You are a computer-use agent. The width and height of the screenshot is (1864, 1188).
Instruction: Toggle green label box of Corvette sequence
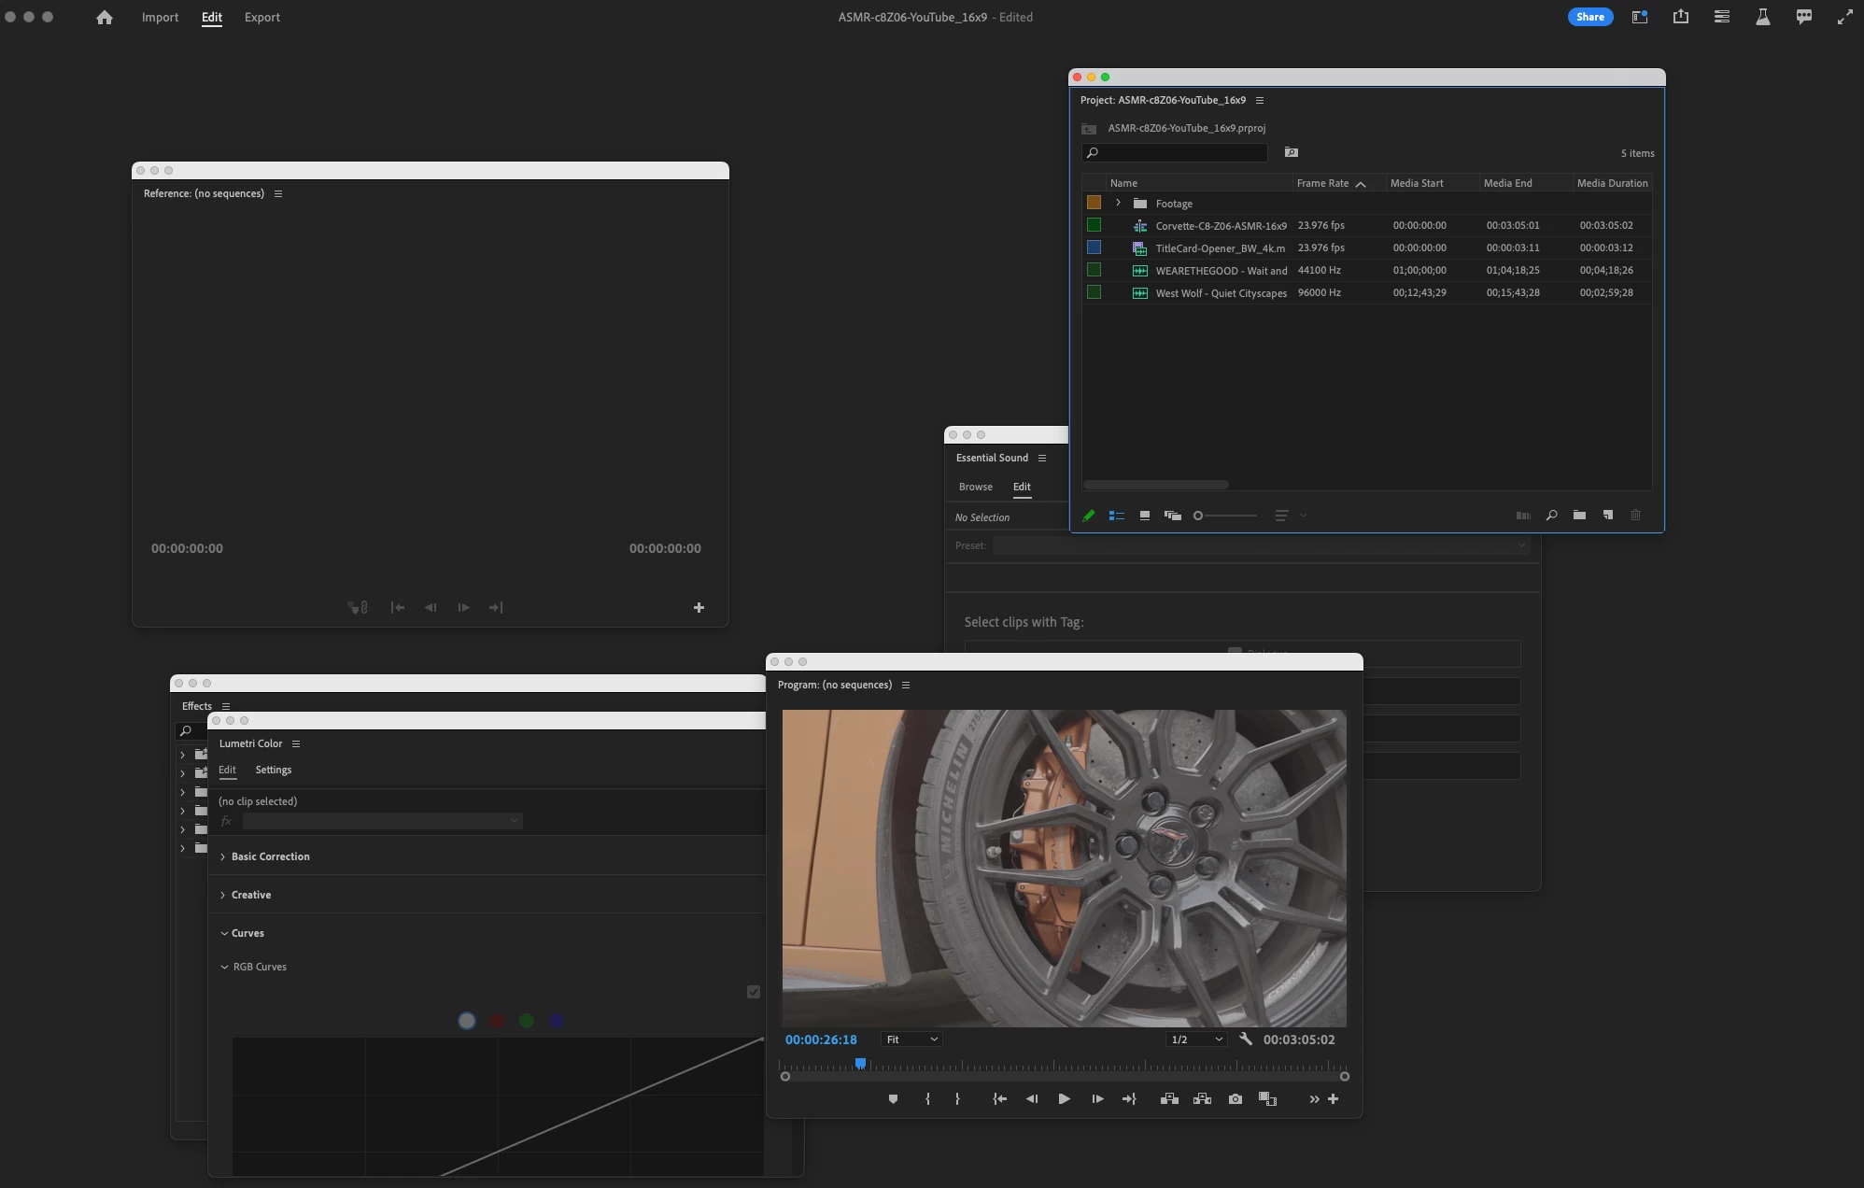[x=1094, y=225]
